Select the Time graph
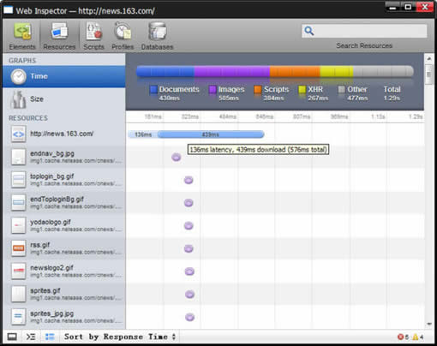The width and height of the screenshot is (437, 346). [64, 76]
